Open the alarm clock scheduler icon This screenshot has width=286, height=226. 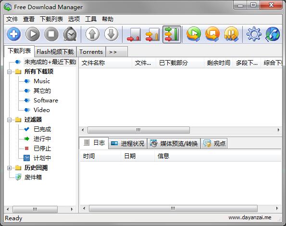click(x=70, y=34)
